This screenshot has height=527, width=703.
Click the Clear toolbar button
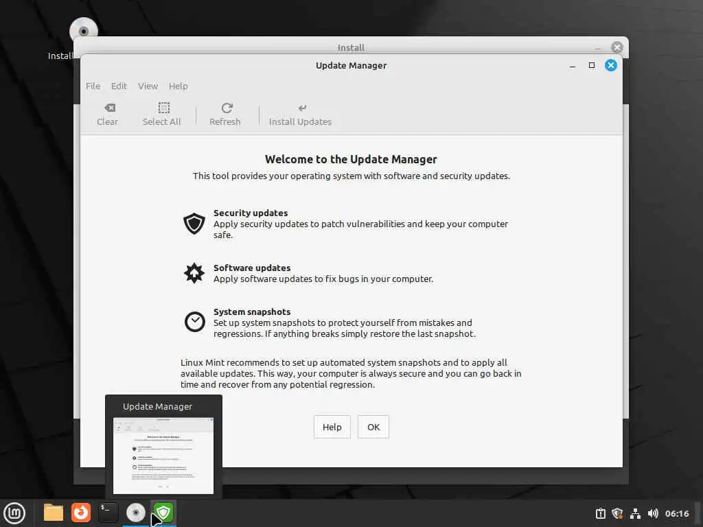108,115
